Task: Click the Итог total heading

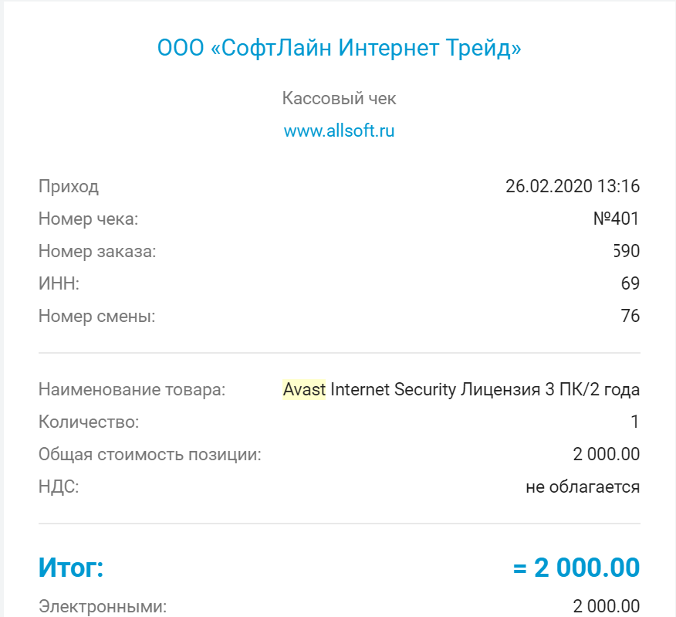Action: click(71, 568)
